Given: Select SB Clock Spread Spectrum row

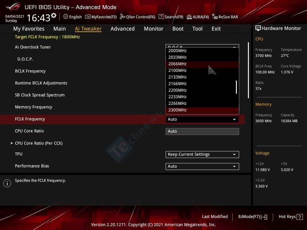Looking at the screenshot, I should point(40,95).
